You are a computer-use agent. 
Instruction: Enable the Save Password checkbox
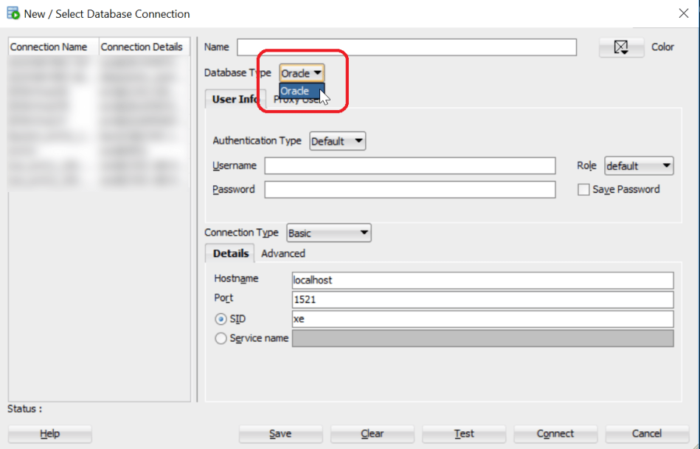pos(584,190)
